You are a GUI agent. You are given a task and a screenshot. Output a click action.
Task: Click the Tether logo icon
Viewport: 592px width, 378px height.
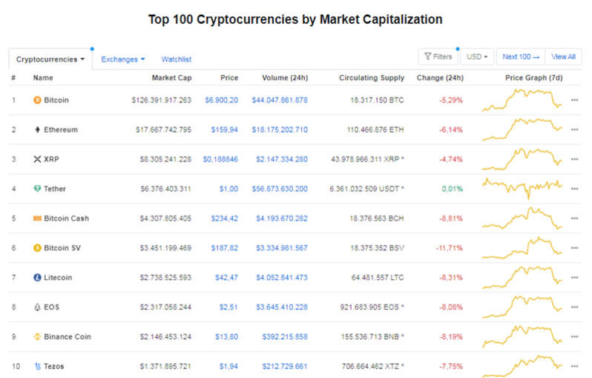37,189
